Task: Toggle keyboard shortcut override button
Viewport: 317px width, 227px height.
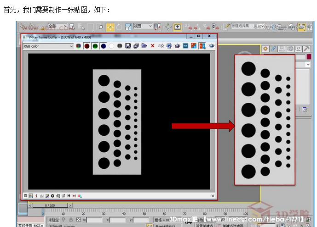Action: click(x=177, y=27)
